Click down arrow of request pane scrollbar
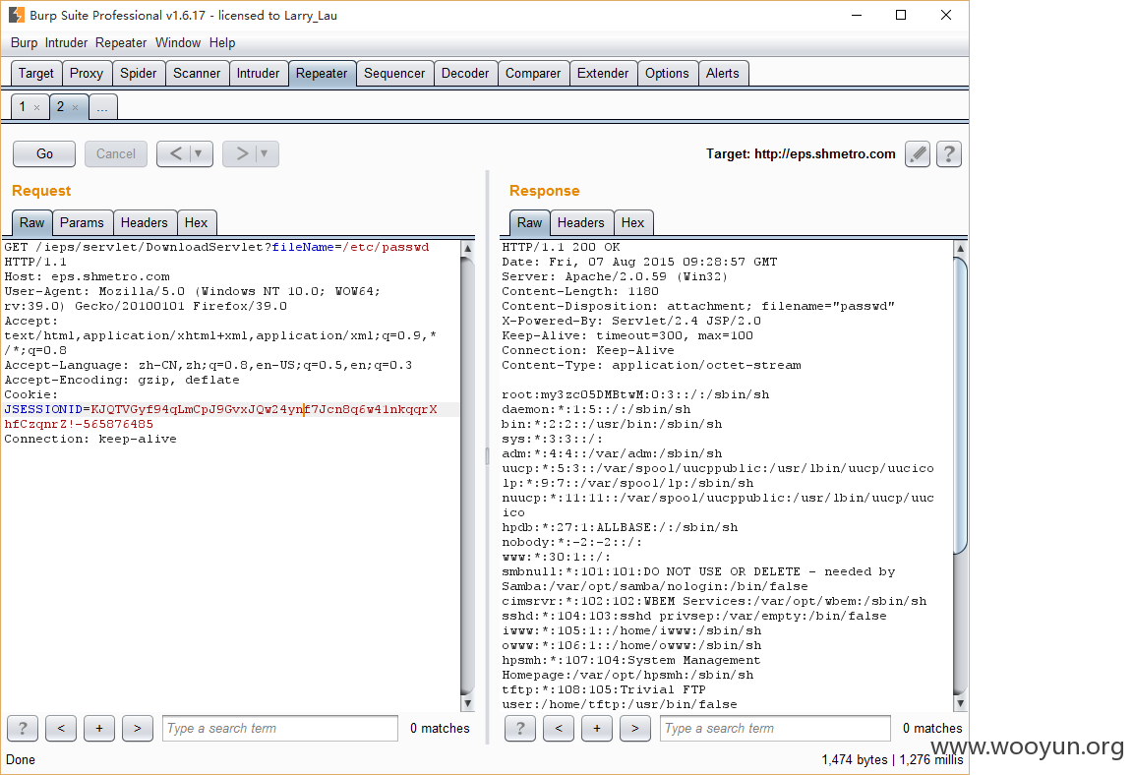The height and width of the screenshot is (775, 1133). tap(467, 703)
